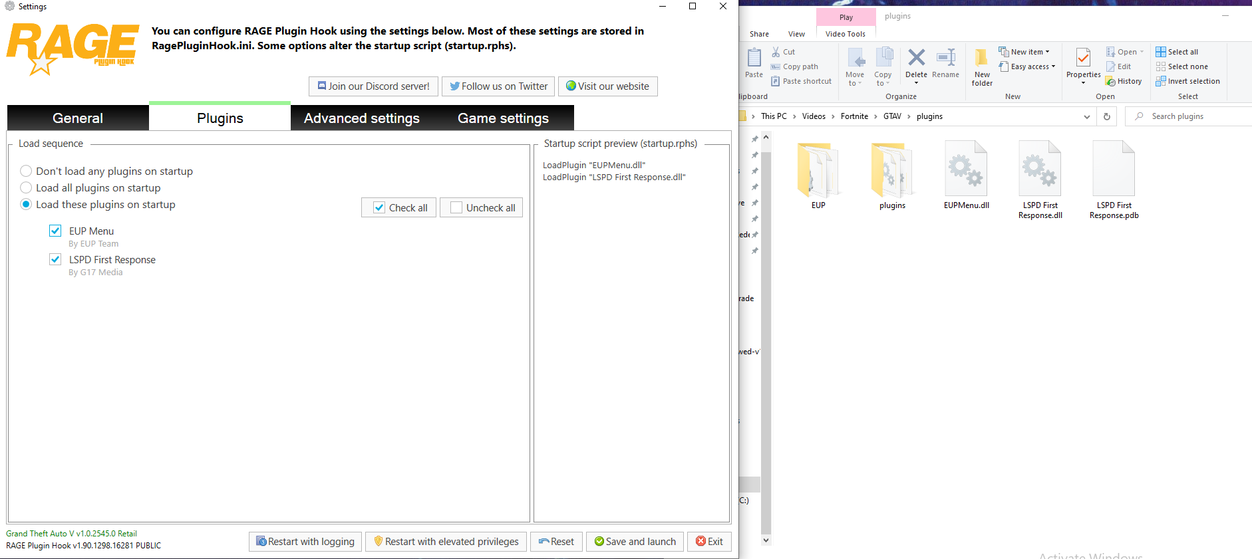This screenshot has width=1252, height=559.
Task: Toggle the LSPD First Response checkbox
Action: [x=55, y=259]
